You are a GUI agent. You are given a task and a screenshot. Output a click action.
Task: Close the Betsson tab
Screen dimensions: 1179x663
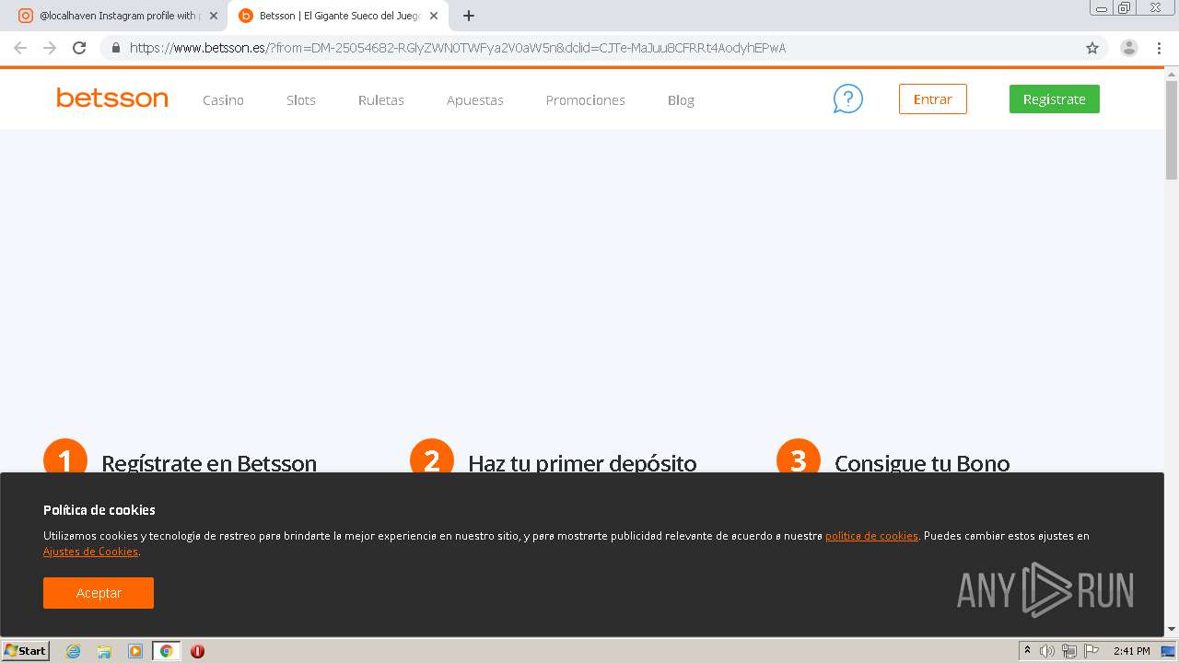tap(434, 16)
